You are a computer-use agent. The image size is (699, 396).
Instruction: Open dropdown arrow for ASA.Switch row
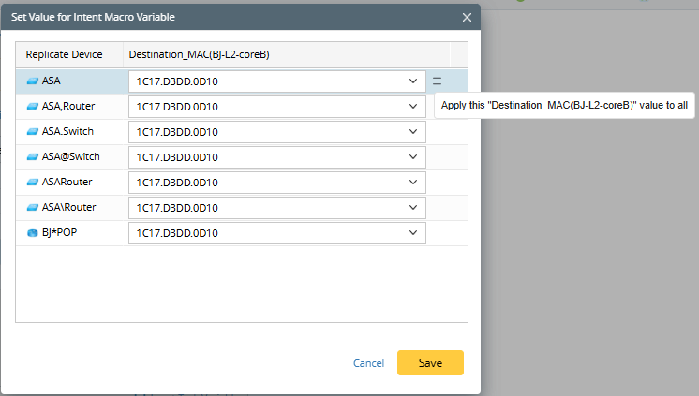(414, 132)
